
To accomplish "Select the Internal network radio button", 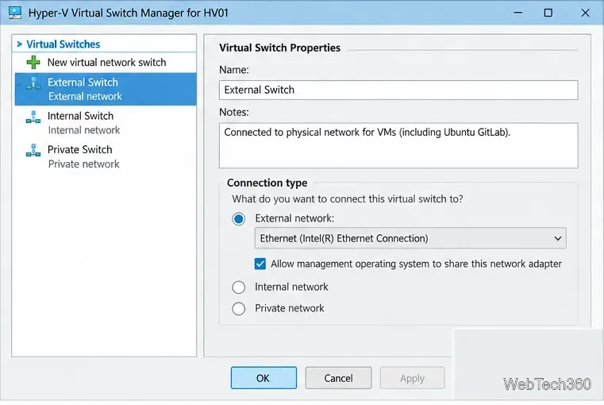I will [x=238, y=287].
